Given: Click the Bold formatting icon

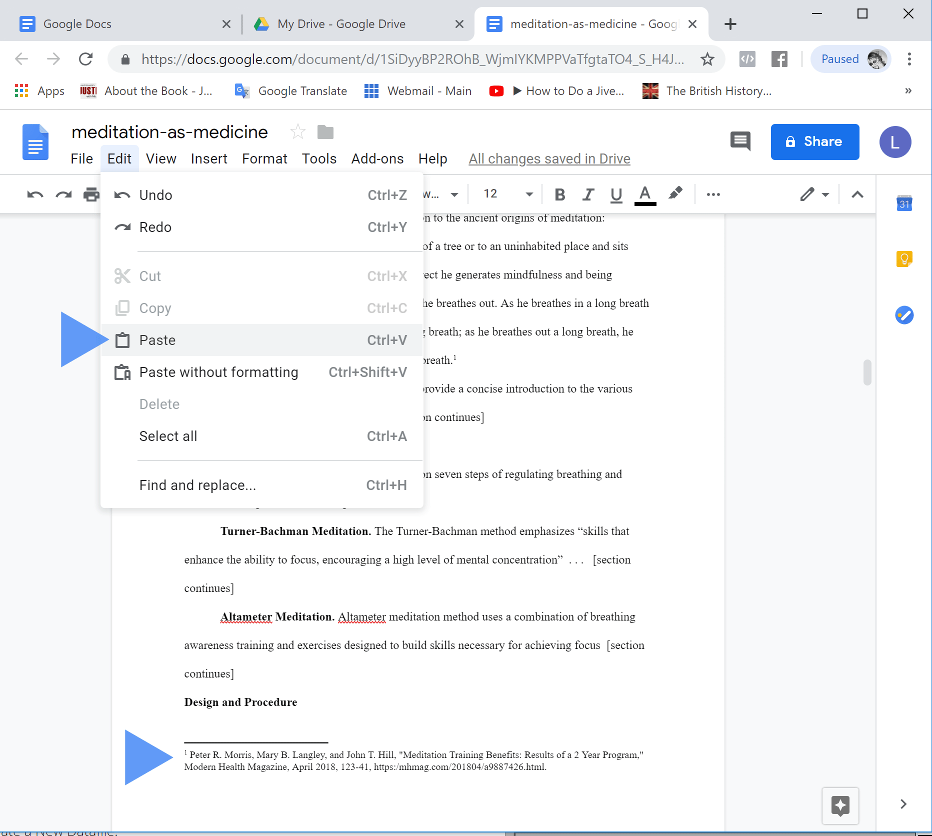Looking at the screenshot, I should coord(560,194).
